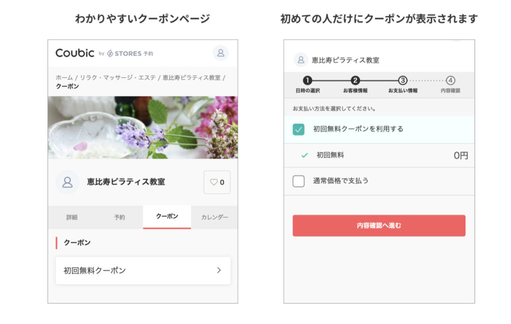
Task: Click the avatar next to 恵比寿ピラティス教室 on the payment screen
Action: [x=301, y=60]
